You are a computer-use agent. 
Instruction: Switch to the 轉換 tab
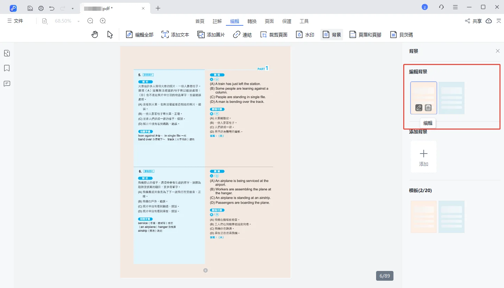pos(252,21)
